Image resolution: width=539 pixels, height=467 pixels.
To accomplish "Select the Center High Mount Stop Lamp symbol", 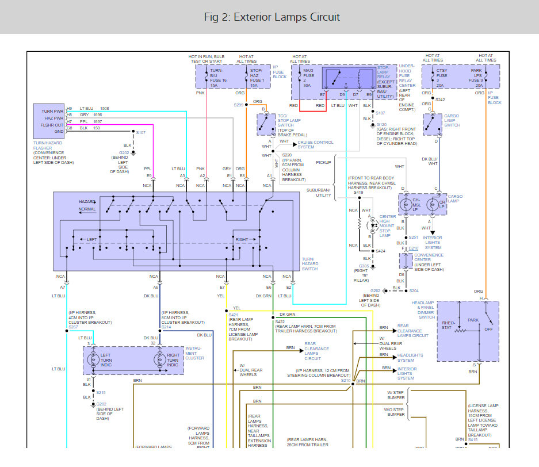I will click(x=373, y=226).
